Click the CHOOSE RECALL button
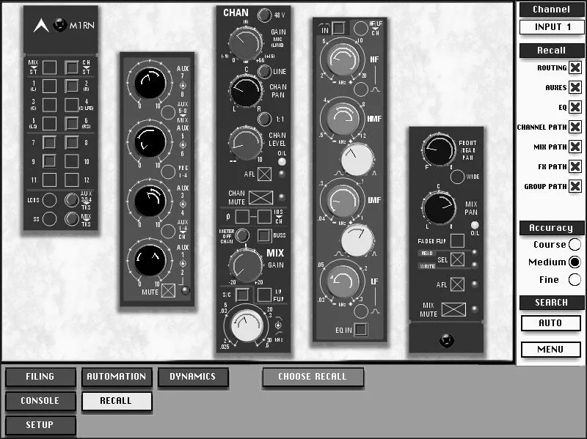The width and height of the screenshot is (587, 439). (x=313, y=377)
